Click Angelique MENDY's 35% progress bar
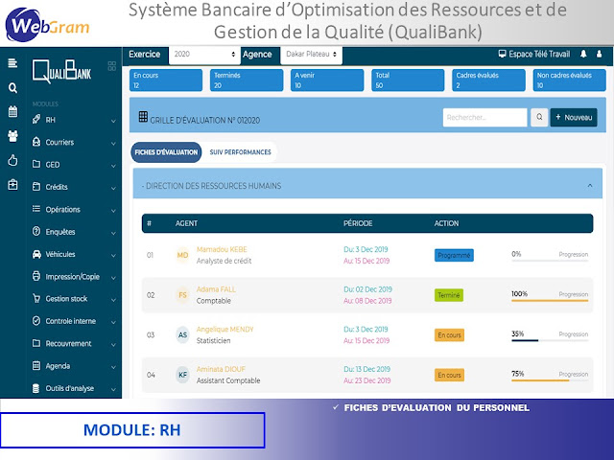 click(x=550, y=340)
